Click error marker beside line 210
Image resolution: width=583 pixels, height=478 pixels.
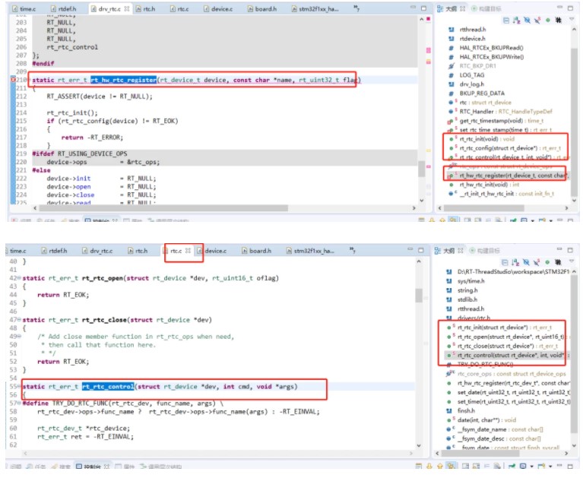[13, 80]
